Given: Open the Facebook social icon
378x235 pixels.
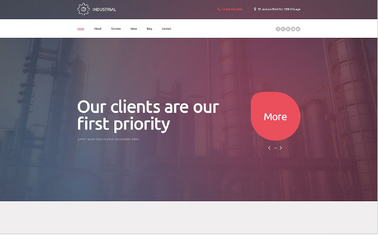Looking at the screenshot, I should click(278, 29).
